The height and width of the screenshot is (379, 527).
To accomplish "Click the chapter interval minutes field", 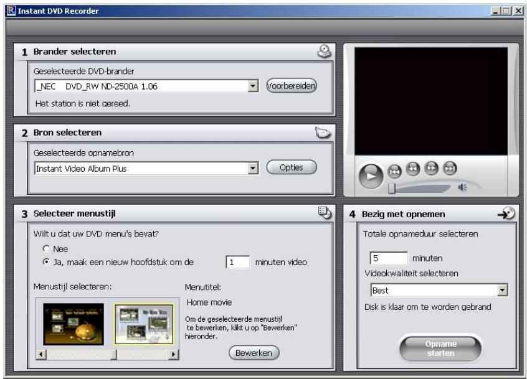I will (x=237, y=262).
